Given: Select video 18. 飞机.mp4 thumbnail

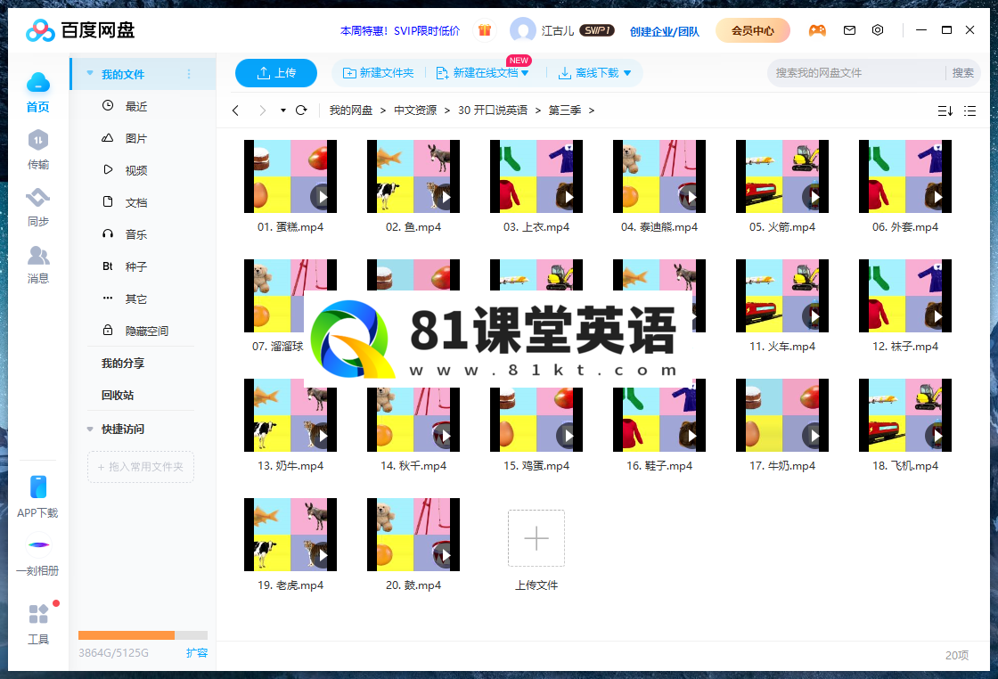Looking at the screenshot, I should 905,415.
